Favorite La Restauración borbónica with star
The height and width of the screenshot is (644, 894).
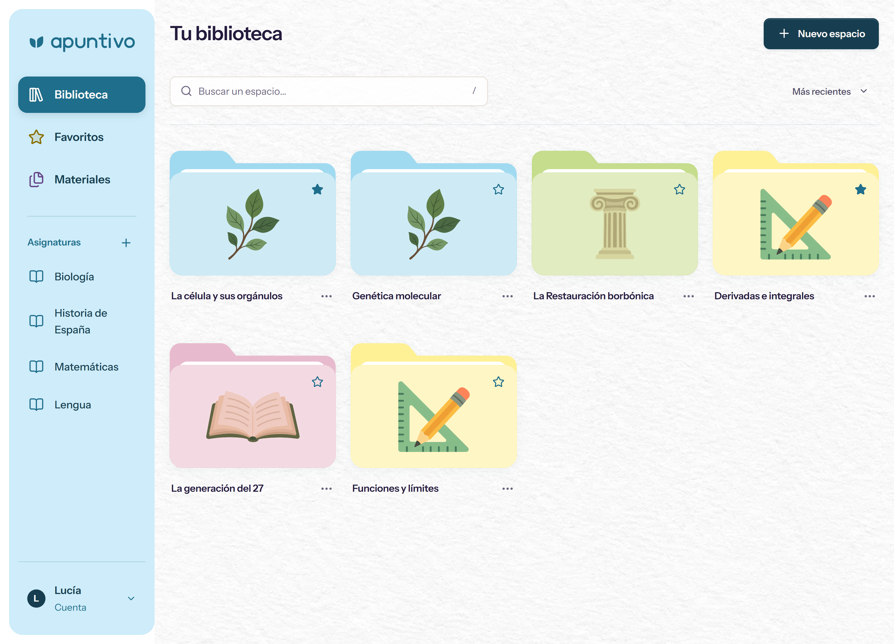pyautogui.click(x=680, y=190)
